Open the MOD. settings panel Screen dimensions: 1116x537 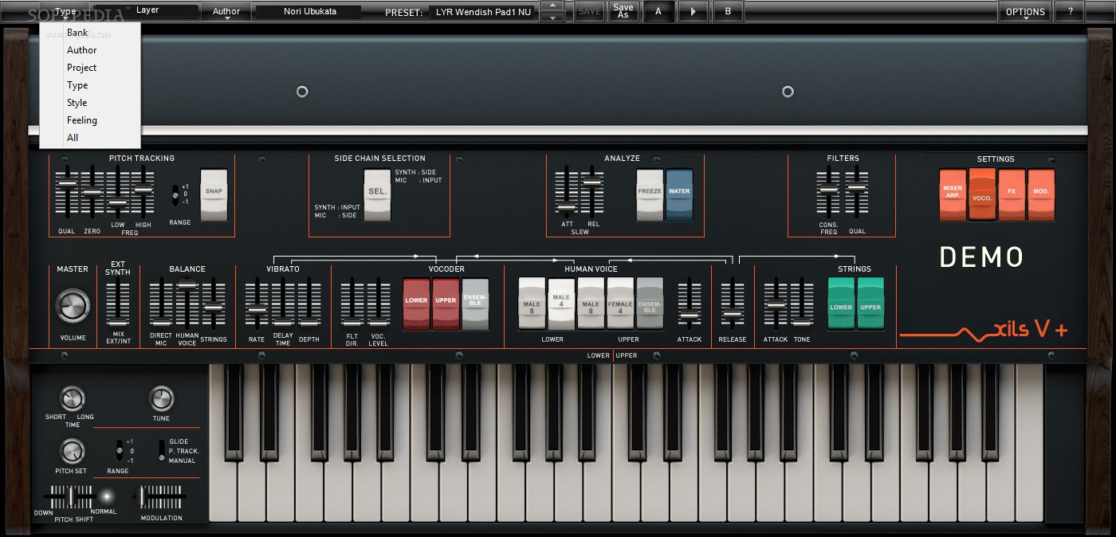[1041, 194]
